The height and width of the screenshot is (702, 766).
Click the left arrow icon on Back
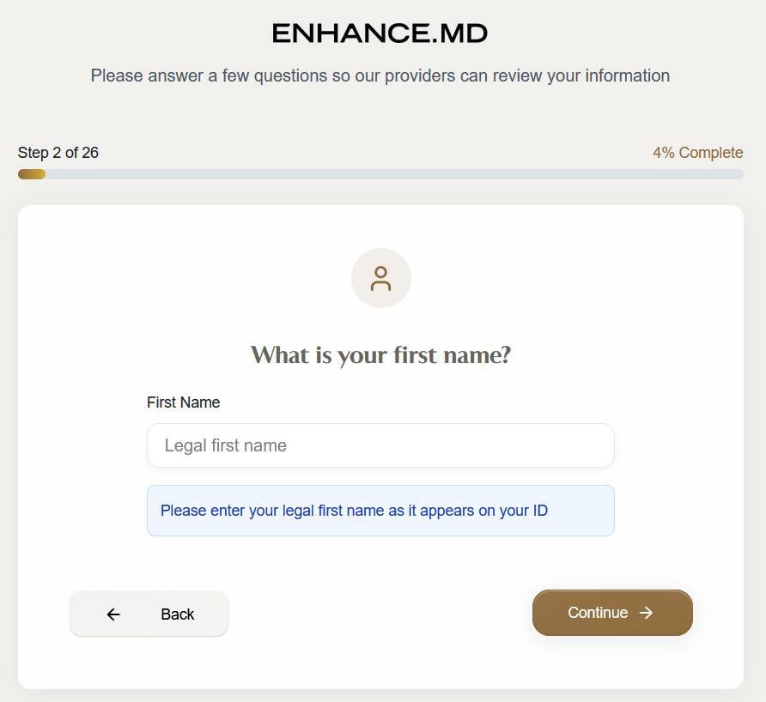coord(113,614)
